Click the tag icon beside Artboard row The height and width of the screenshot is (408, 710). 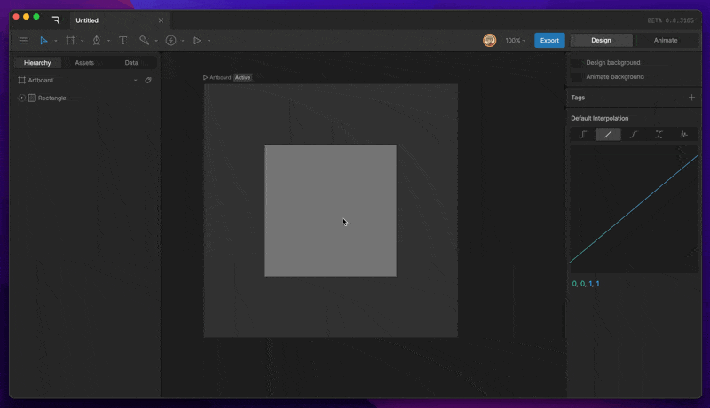(x=148, y=80)
